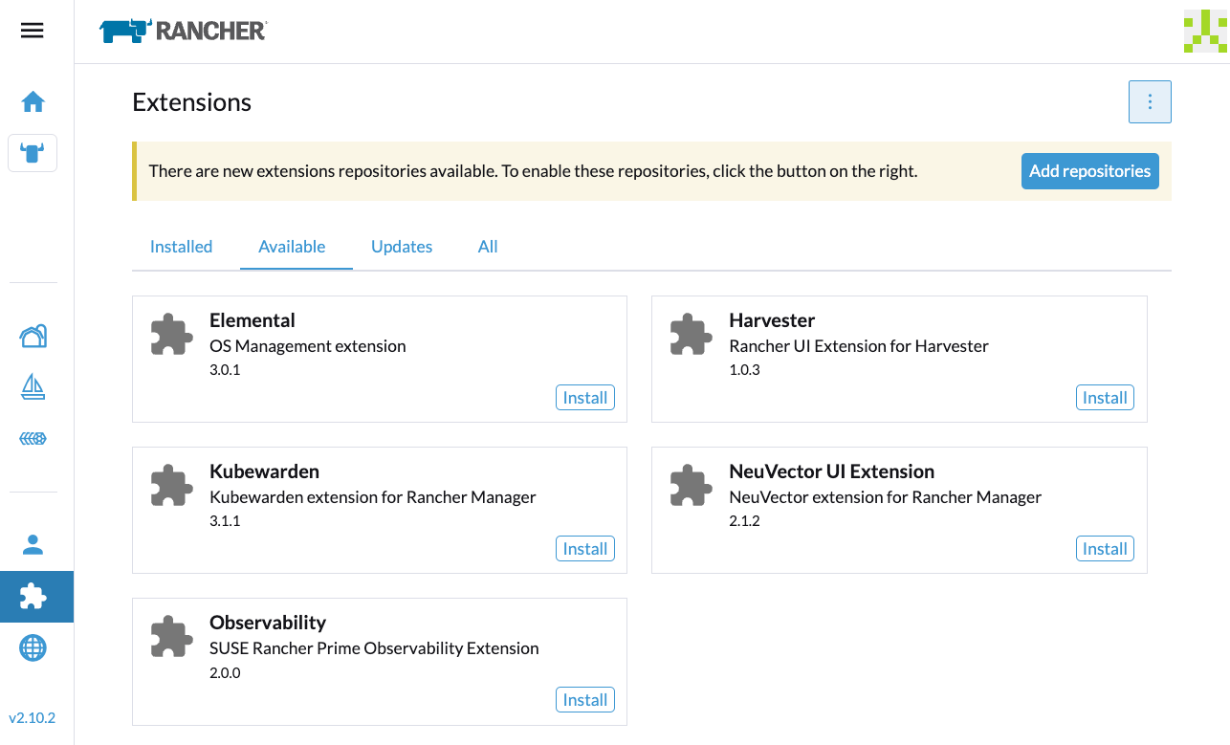The width and height of the screenshot is (1230, 745).
Task: Select the sailboat Continuous Delivery icon
Action: (33, 387)
